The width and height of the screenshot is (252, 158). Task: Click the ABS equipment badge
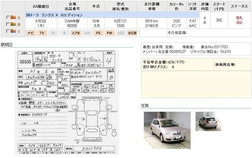[121, 33]
